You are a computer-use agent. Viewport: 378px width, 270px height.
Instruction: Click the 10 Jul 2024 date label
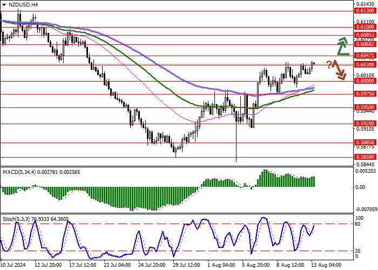(13, 265)
